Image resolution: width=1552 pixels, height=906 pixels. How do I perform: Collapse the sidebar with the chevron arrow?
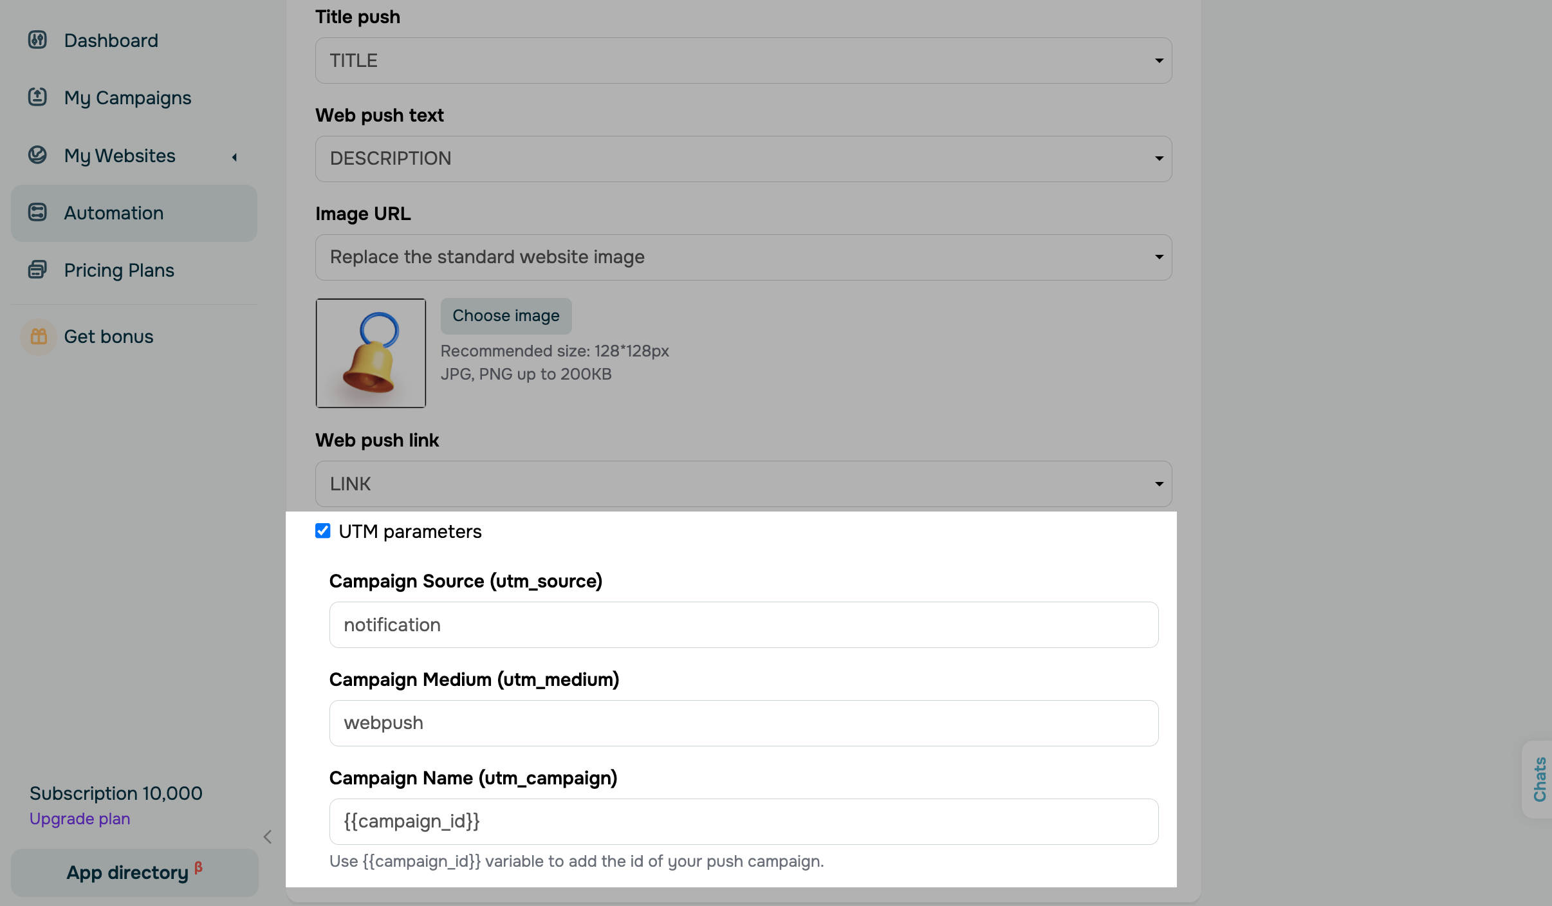(268, 837)
